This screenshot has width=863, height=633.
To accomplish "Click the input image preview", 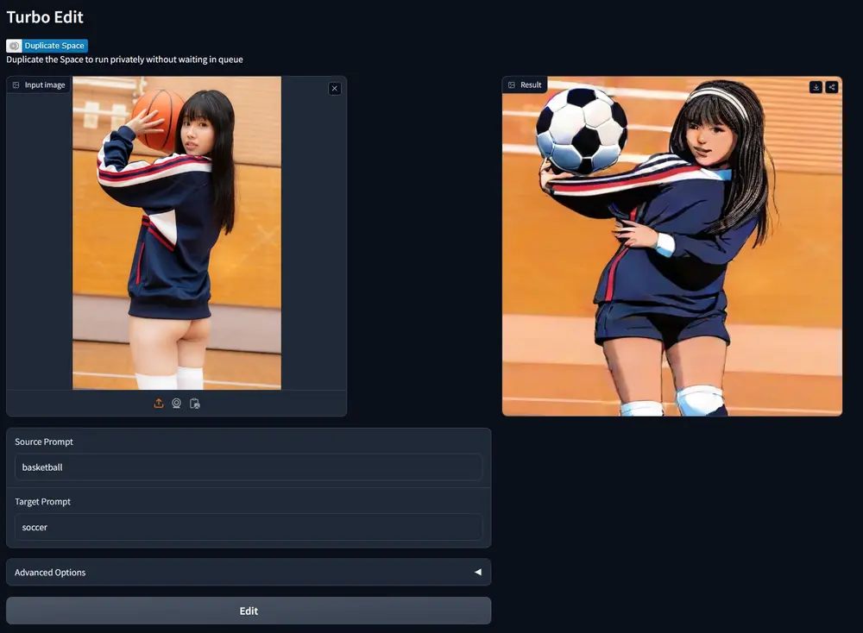I will click(177, 233).
